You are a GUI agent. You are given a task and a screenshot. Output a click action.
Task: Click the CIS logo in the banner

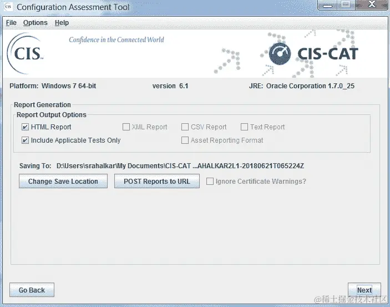point(25,53)
